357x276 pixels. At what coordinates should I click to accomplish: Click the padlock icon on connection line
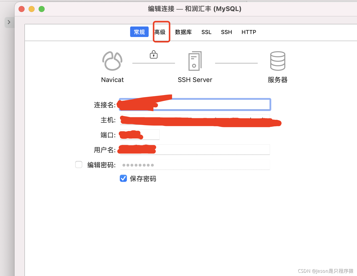point(154,54)
